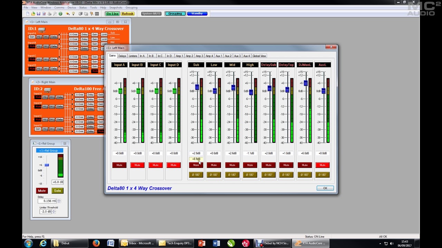
Task: Select the Aux 4 tab
Action: [x=246, y=56]
